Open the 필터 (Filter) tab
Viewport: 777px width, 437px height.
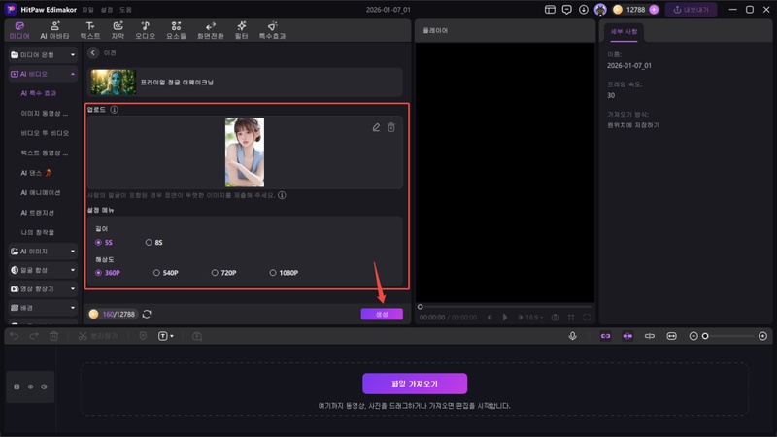241,30
